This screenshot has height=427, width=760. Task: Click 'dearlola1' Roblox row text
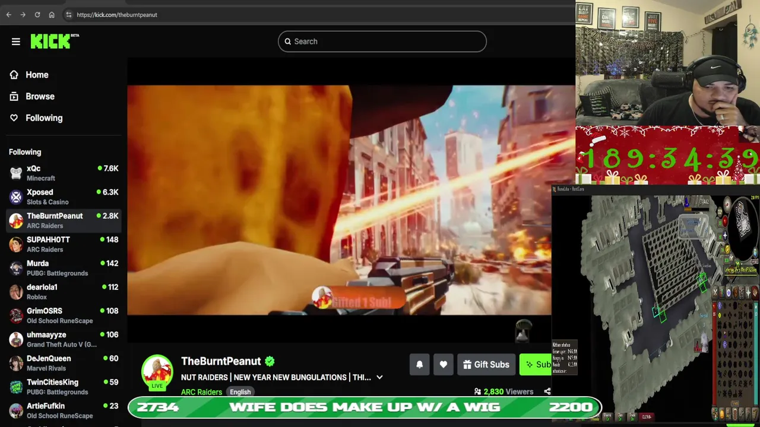[42, 292]
